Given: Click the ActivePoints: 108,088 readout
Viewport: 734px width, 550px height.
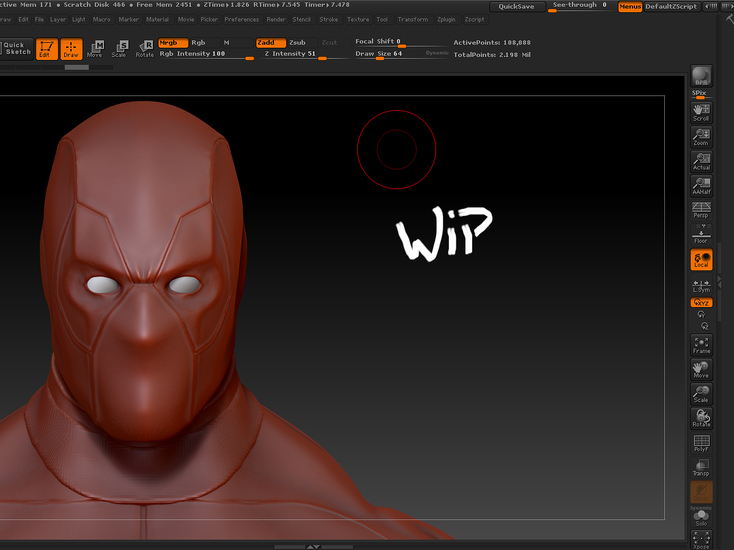Looking at the screenshot, I should click(492, 43).
